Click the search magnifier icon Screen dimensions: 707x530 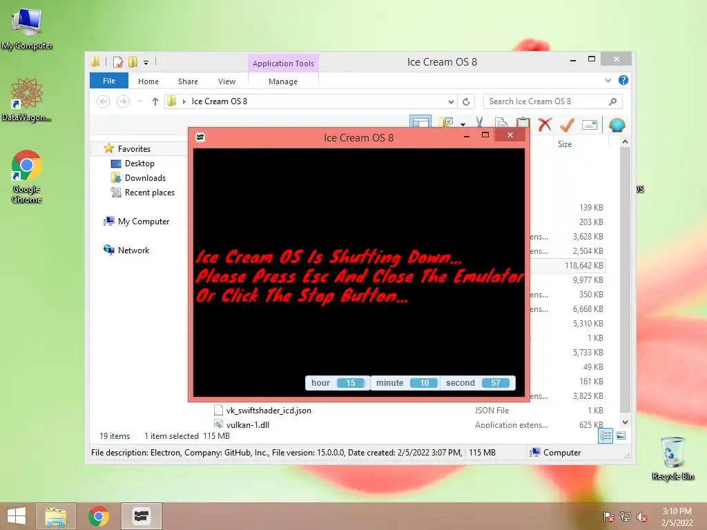pos(613,101)
